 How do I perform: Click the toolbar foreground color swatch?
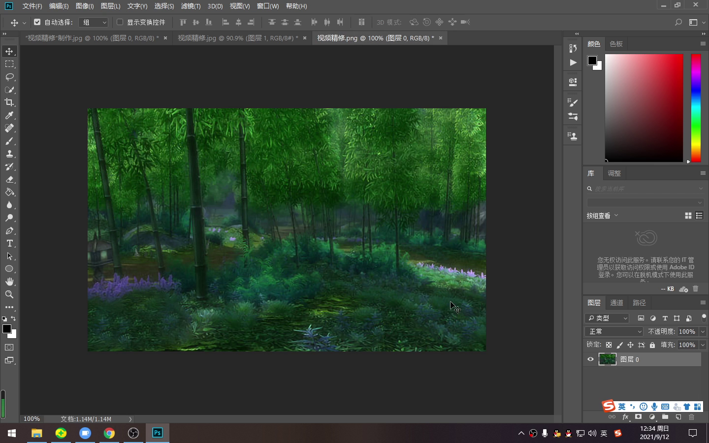click(x=7, y=329)
